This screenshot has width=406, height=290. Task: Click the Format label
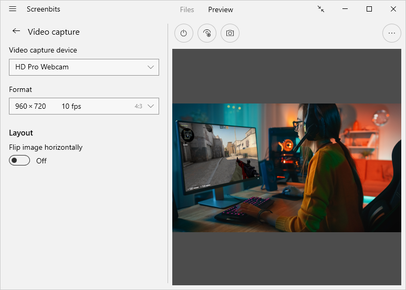point(20,90)
